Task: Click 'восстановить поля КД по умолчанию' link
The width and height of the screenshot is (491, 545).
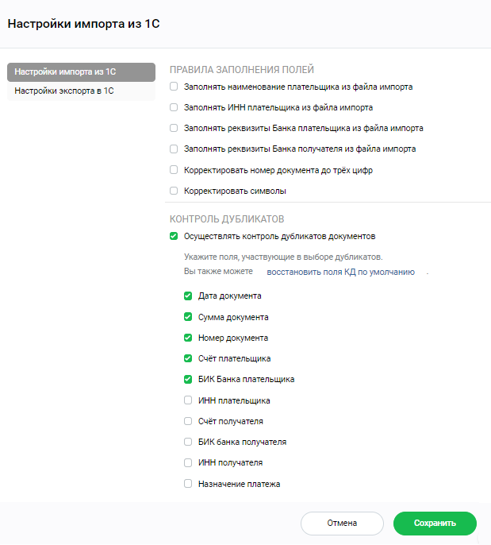Action: click(340, 272)
